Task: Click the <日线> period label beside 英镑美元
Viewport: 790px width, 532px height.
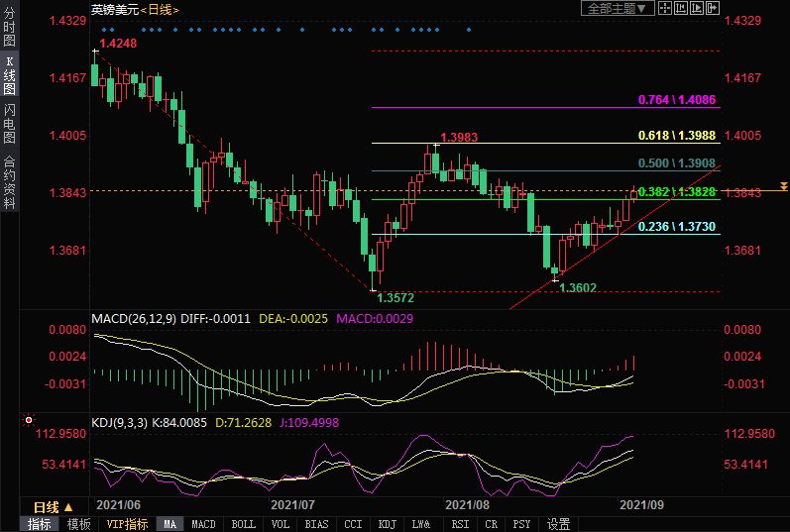Action: [159, 9]
